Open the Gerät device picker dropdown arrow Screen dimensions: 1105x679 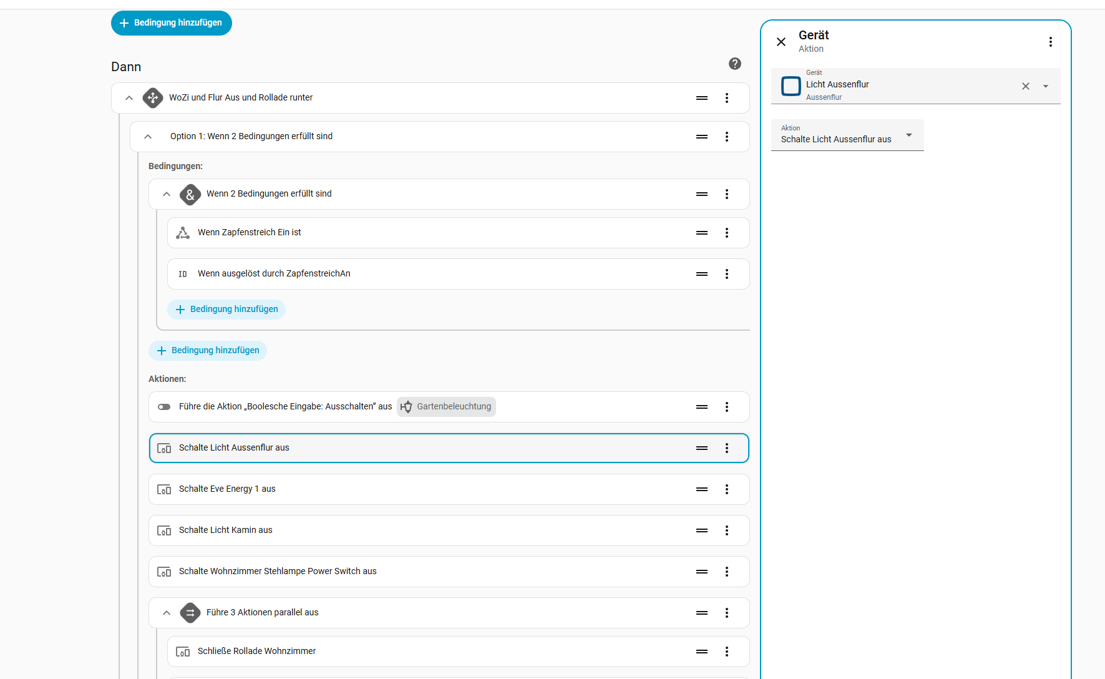pyautogui.click(x=1046, y=86)
